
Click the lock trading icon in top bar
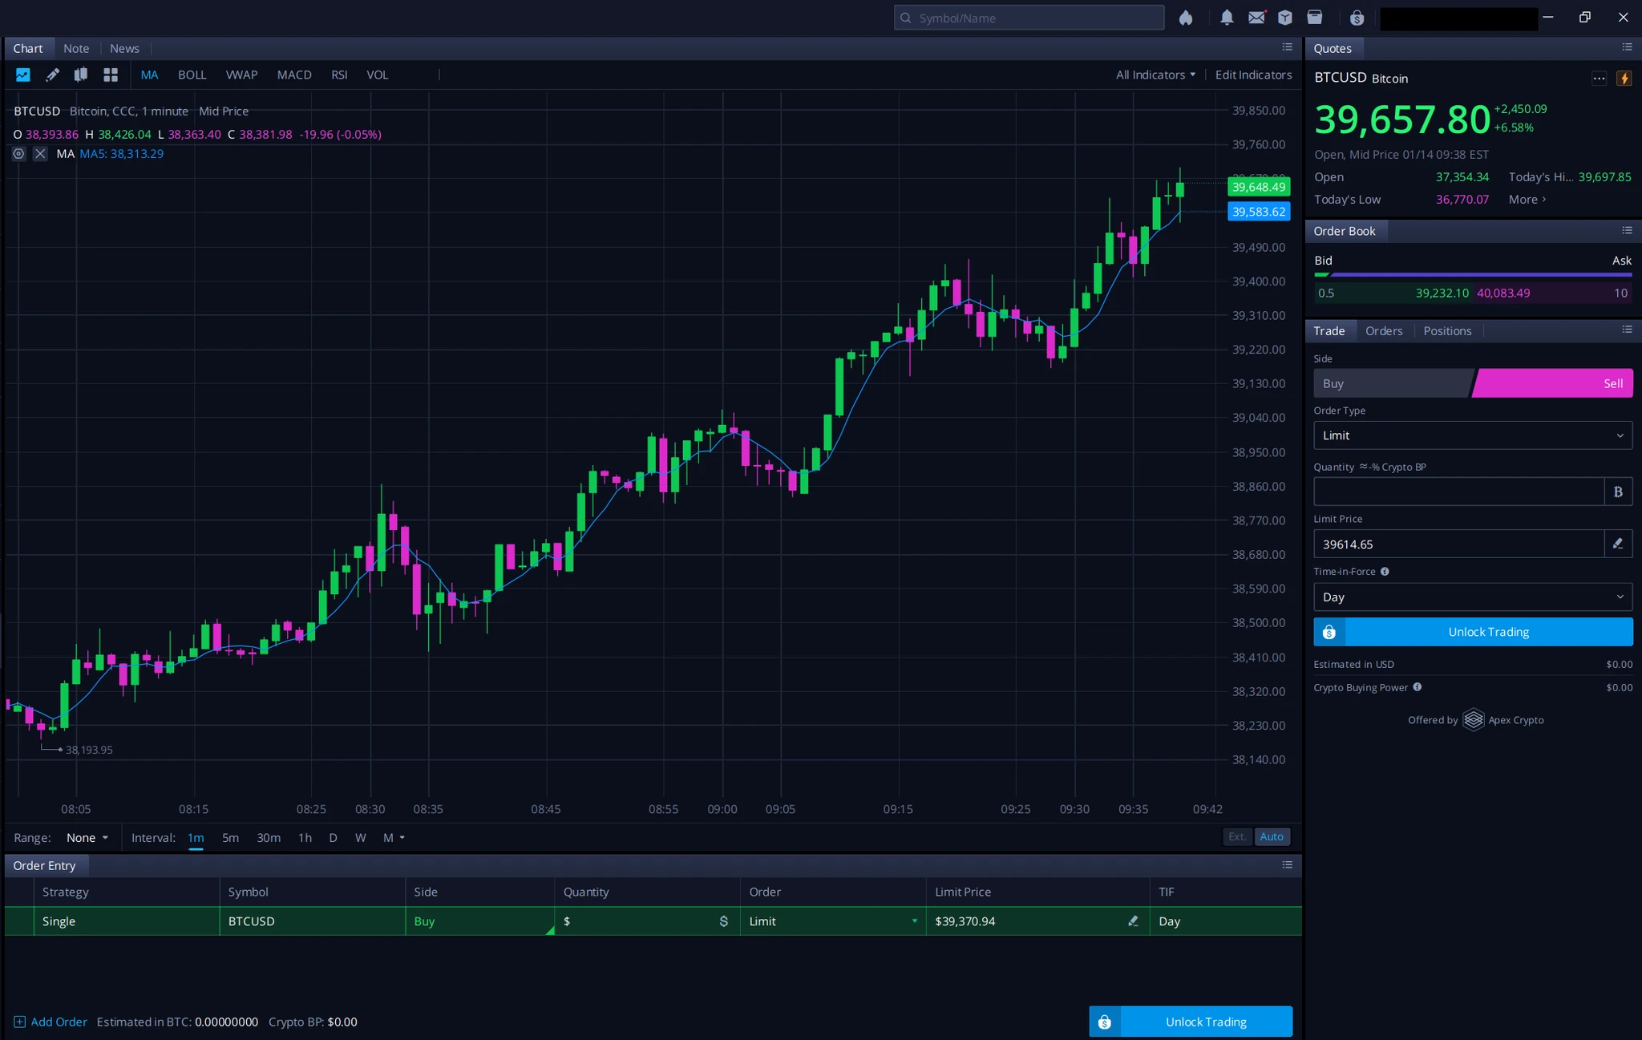coord(1357,18)
